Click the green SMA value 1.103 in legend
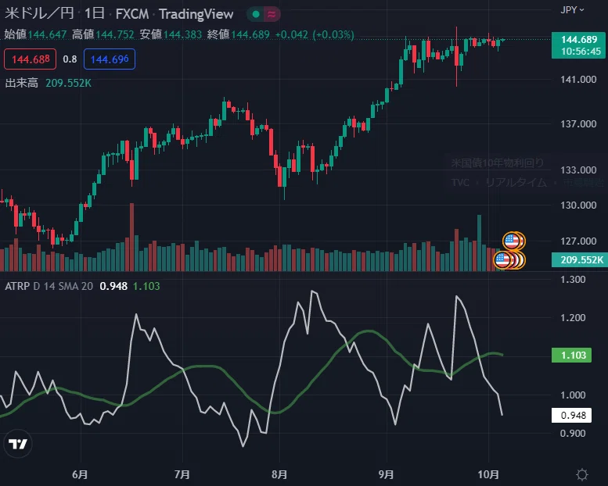 tap(146, 286)
